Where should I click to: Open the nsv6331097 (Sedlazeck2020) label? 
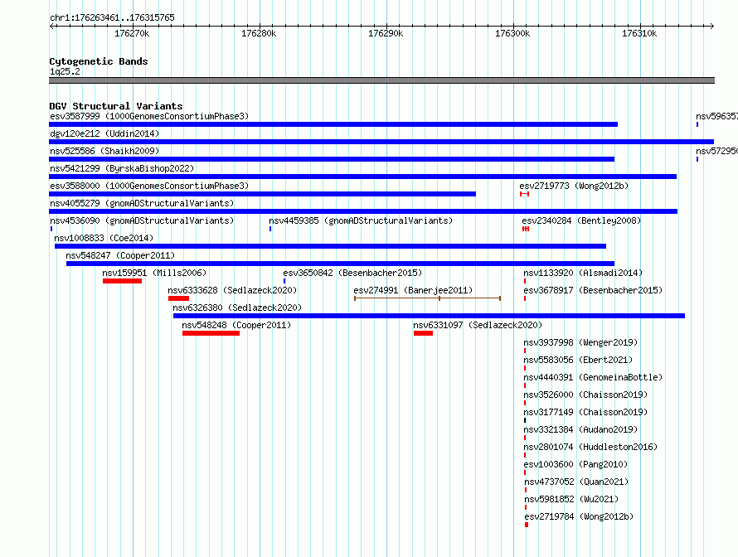pyautogui.click(x=478, y=325)
